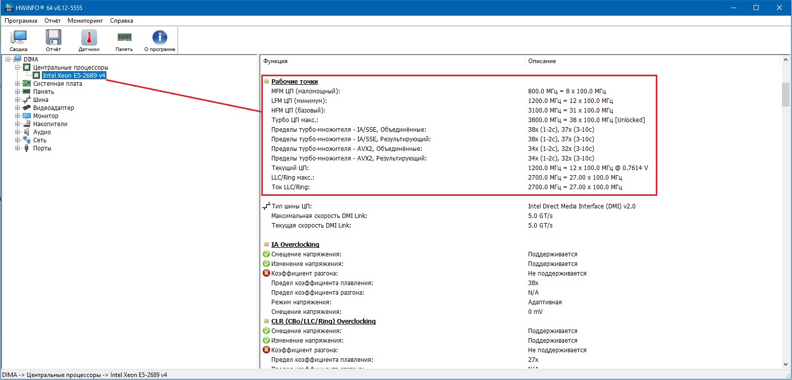The height and width of the screenshot is (380, 792).
Task: Click the scroll down arrow of details list
Action: 785,364
